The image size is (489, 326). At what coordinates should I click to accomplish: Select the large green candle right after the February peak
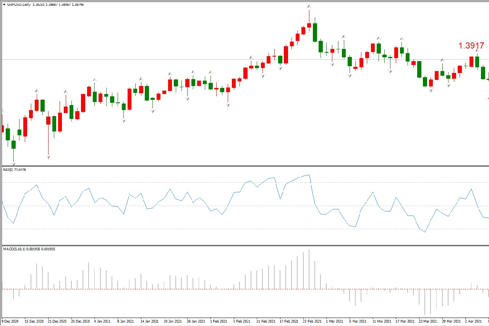(x=315, y=32)
